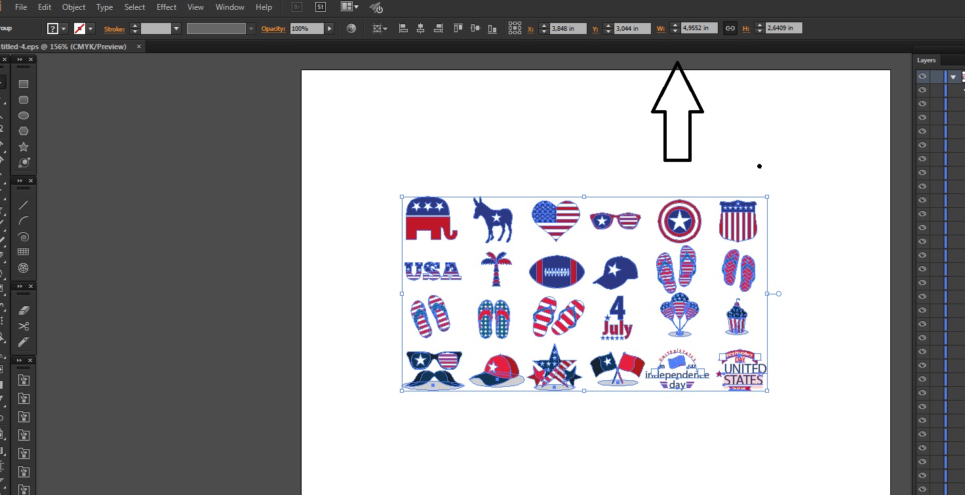Viewport: 965px width, 495px height.
Task: Click Vertical Align Center icon
Action: [475, 28]
